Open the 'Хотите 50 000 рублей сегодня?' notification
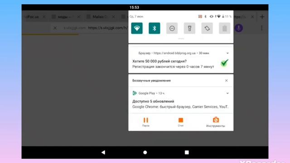Image resolution: width=290 pixels, height=163 pixels. tap(181, 59)
